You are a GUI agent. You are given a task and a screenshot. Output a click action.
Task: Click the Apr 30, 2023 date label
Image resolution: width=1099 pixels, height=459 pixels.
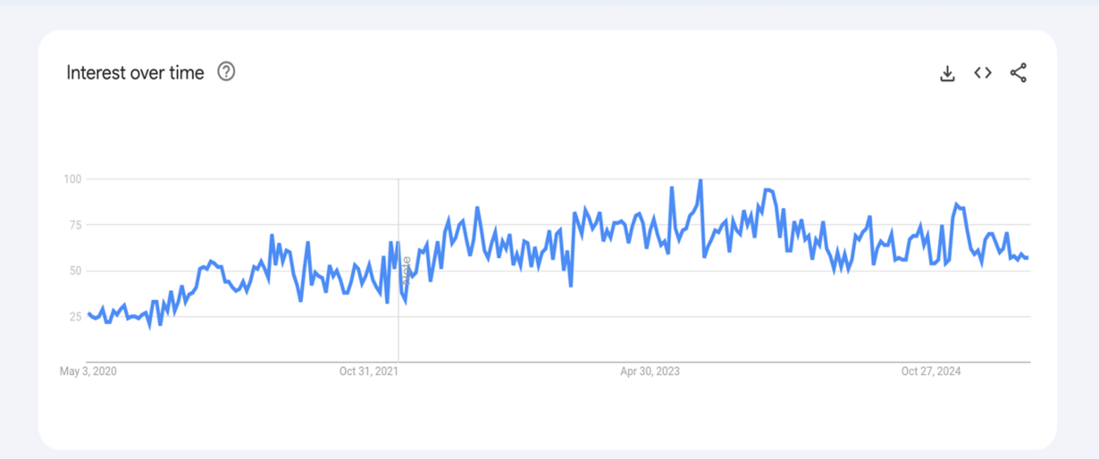[650, 371]
